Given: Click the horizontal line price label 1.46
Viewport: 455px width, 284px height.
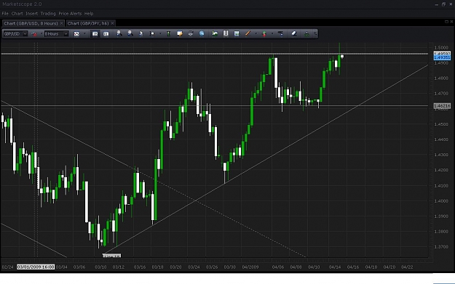Looking at the screenshot, I should coord(442,106).
